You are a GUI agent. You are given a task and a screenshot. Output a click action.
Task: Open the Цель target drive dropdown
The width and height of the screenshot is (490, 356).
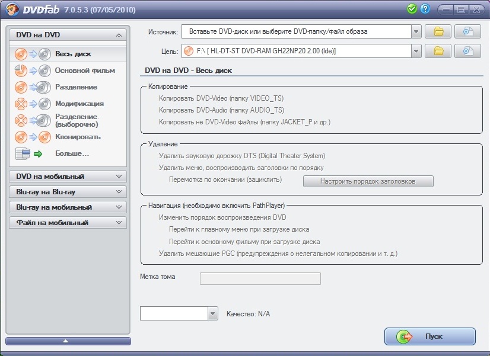416,52
